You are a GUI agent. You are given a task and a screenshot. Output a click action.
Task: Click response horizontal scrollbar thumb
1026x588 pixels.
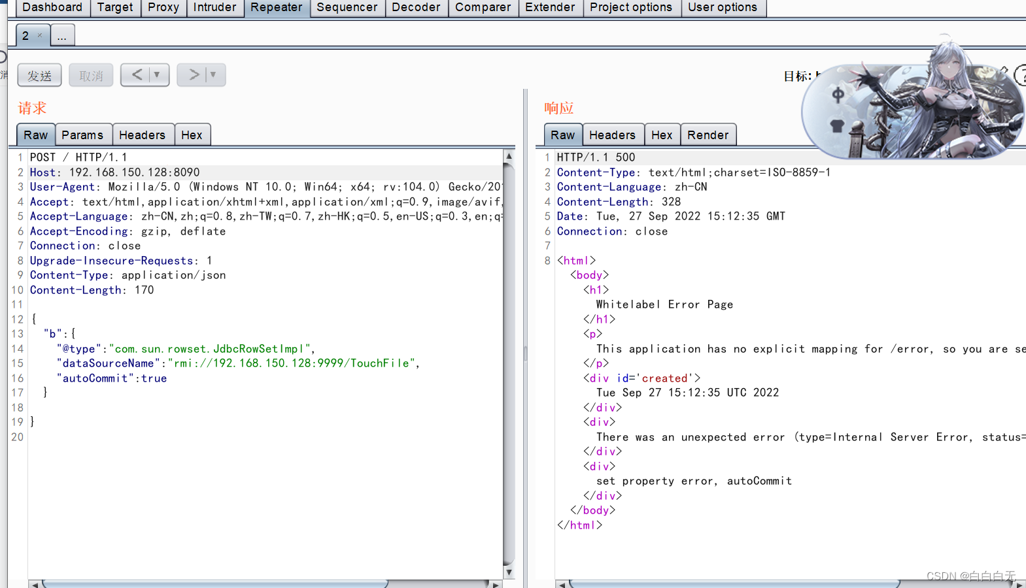click(x=734, y=583)
